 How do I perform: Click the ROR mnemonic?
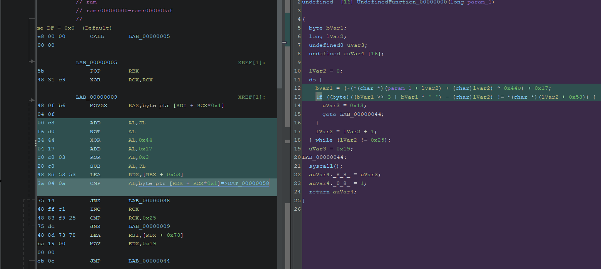click(95, 157)
